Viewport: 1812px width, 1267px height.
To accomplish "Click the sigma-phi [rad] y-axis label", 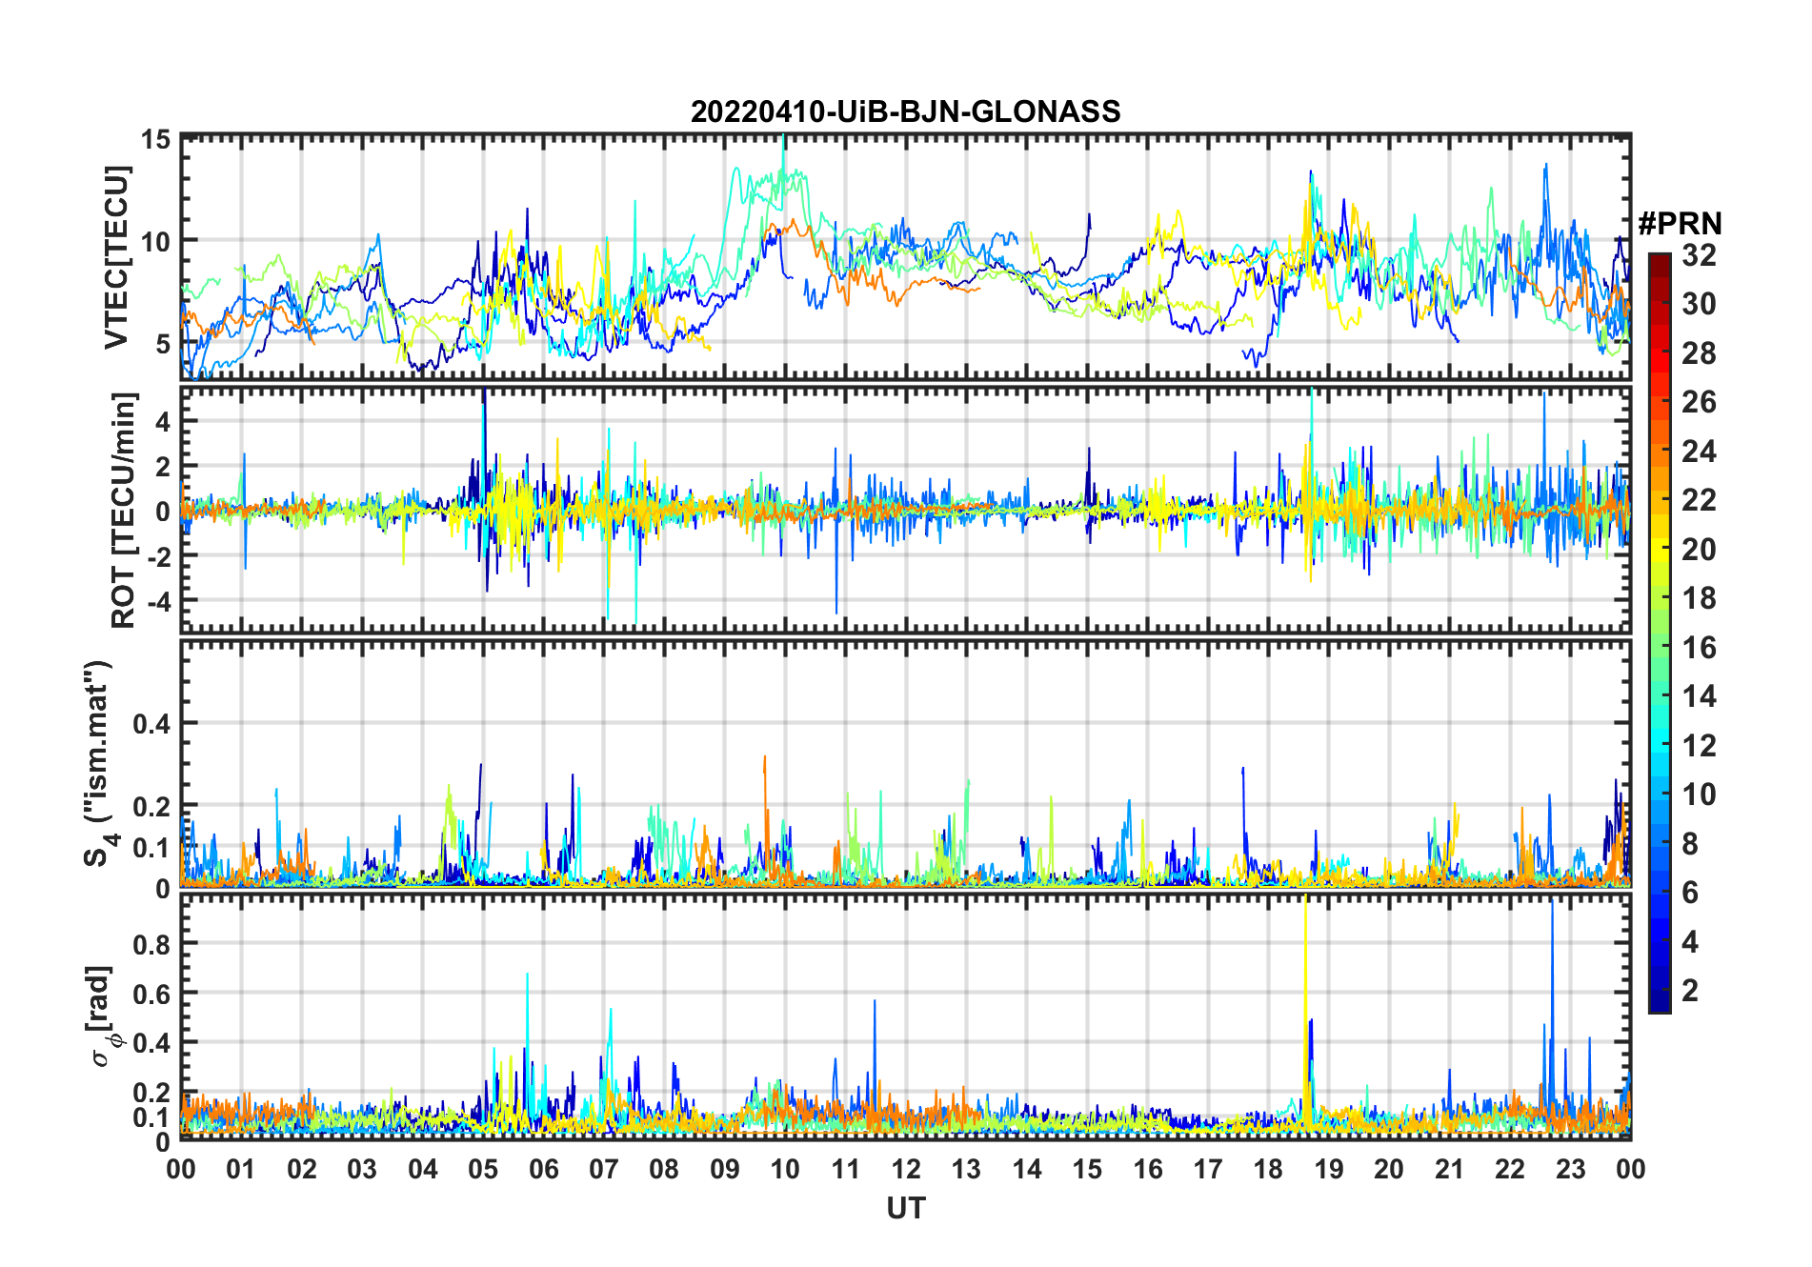I will coord(100,1016).
